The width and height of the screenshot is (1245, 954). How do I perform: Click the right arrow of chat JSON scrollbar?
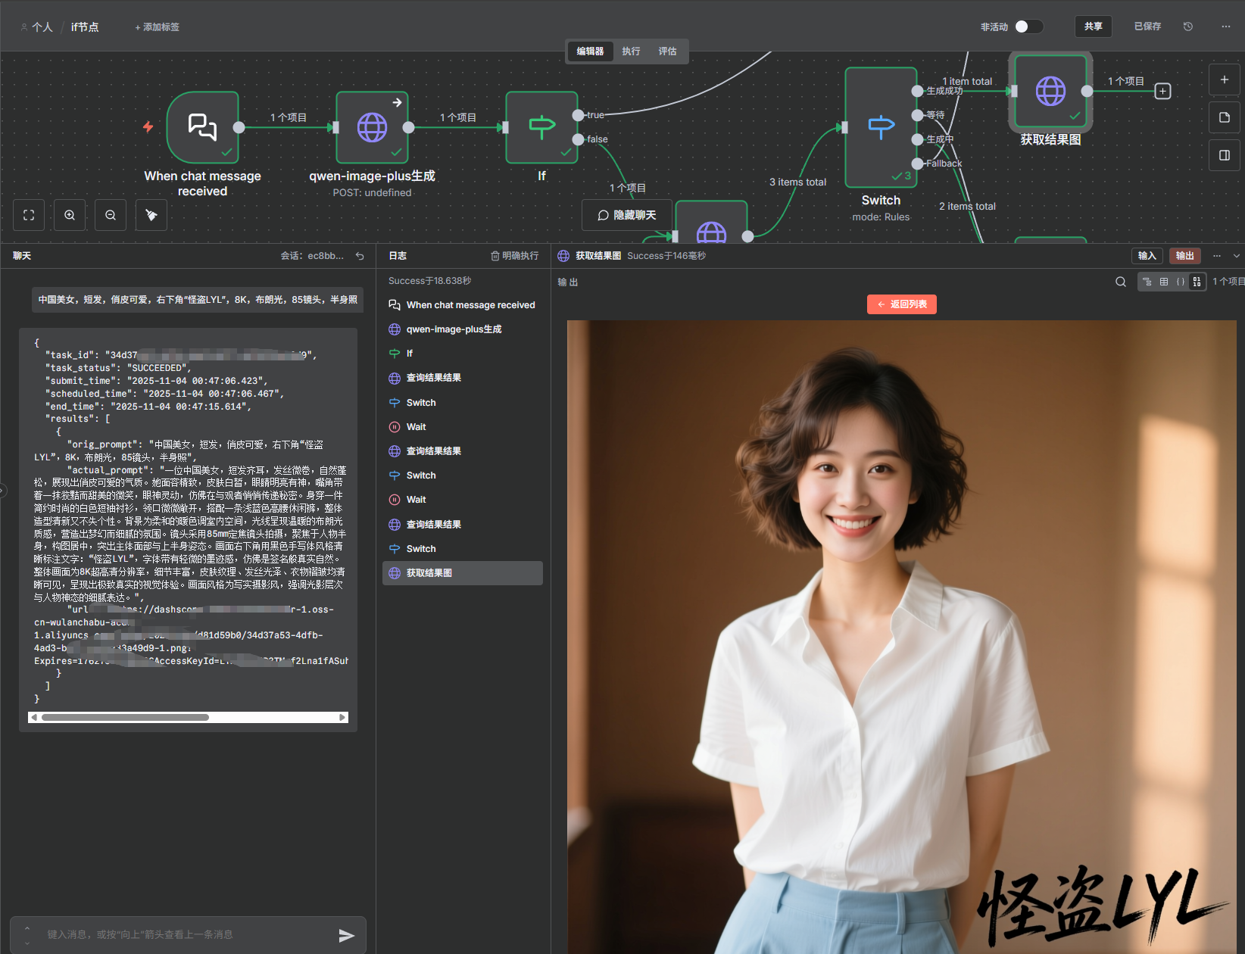(342, 717)
